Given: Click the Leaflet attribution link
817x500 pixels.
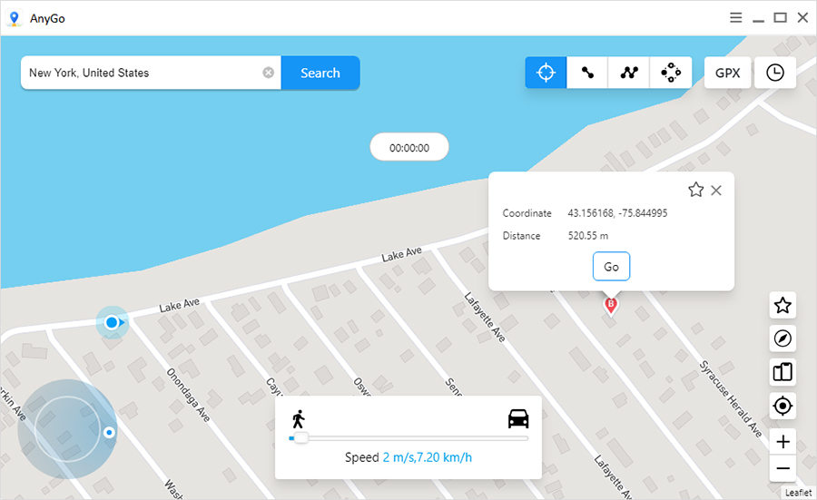Looking at the screenshot, I should tap(798, 492).
